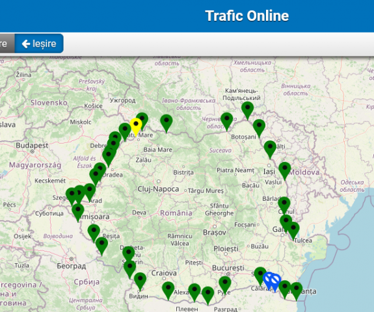Click the București city label on map
374x312 pixels.
[228, 268]
